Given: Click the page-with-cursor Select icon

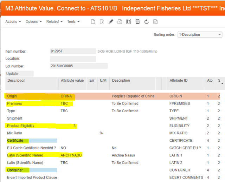Looking at the screenshot, I should (102, 22).
